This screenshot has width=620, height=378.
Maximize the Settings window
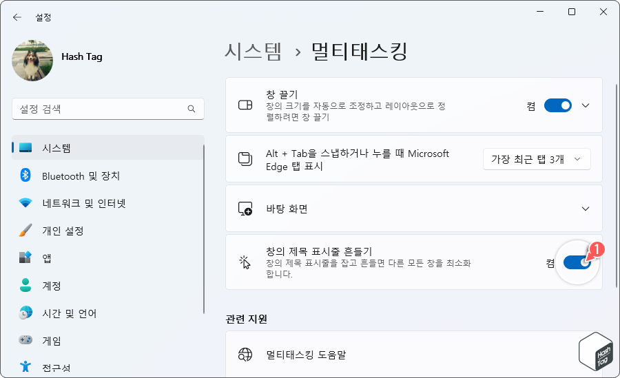[572, 12]
